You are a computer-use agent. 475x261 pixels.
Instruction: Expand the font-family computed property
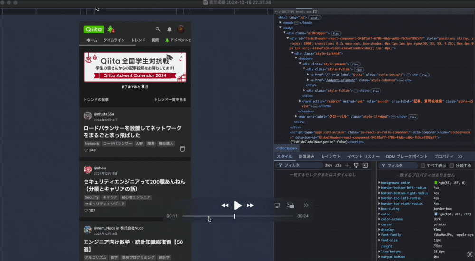(x=379, y=234)
